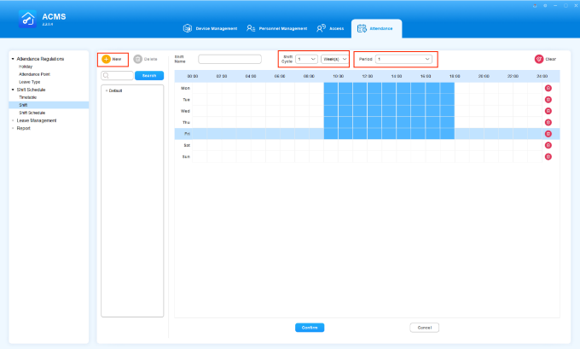Click the New shift plus icon
Image resolution: width=580 pixels, height=349 pixels.
tap(106, 59)
